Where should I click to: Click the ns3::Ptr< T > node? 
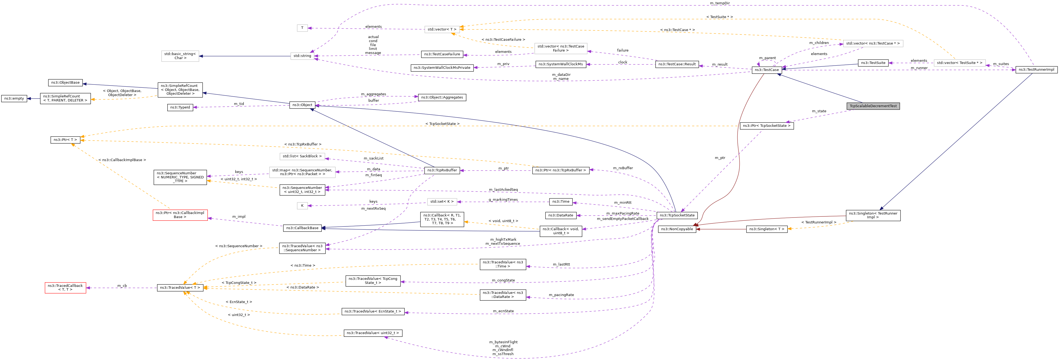click(x=65, y=140)
